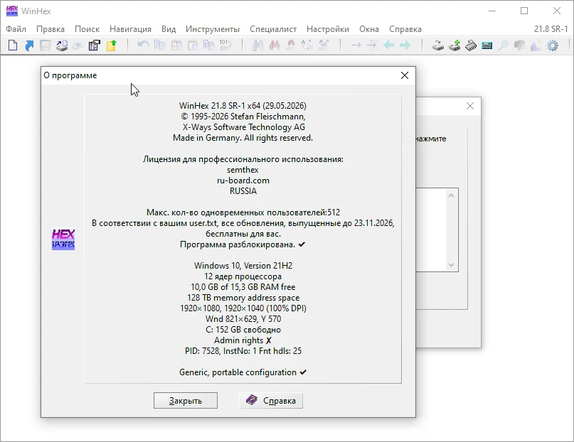This screenshot has height=442, width=574.
Task: Click the Закрыть button
Action: tap(186, 401)
